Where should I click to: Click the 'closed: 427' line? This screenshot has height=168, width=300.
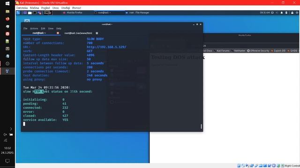[45, 116]
